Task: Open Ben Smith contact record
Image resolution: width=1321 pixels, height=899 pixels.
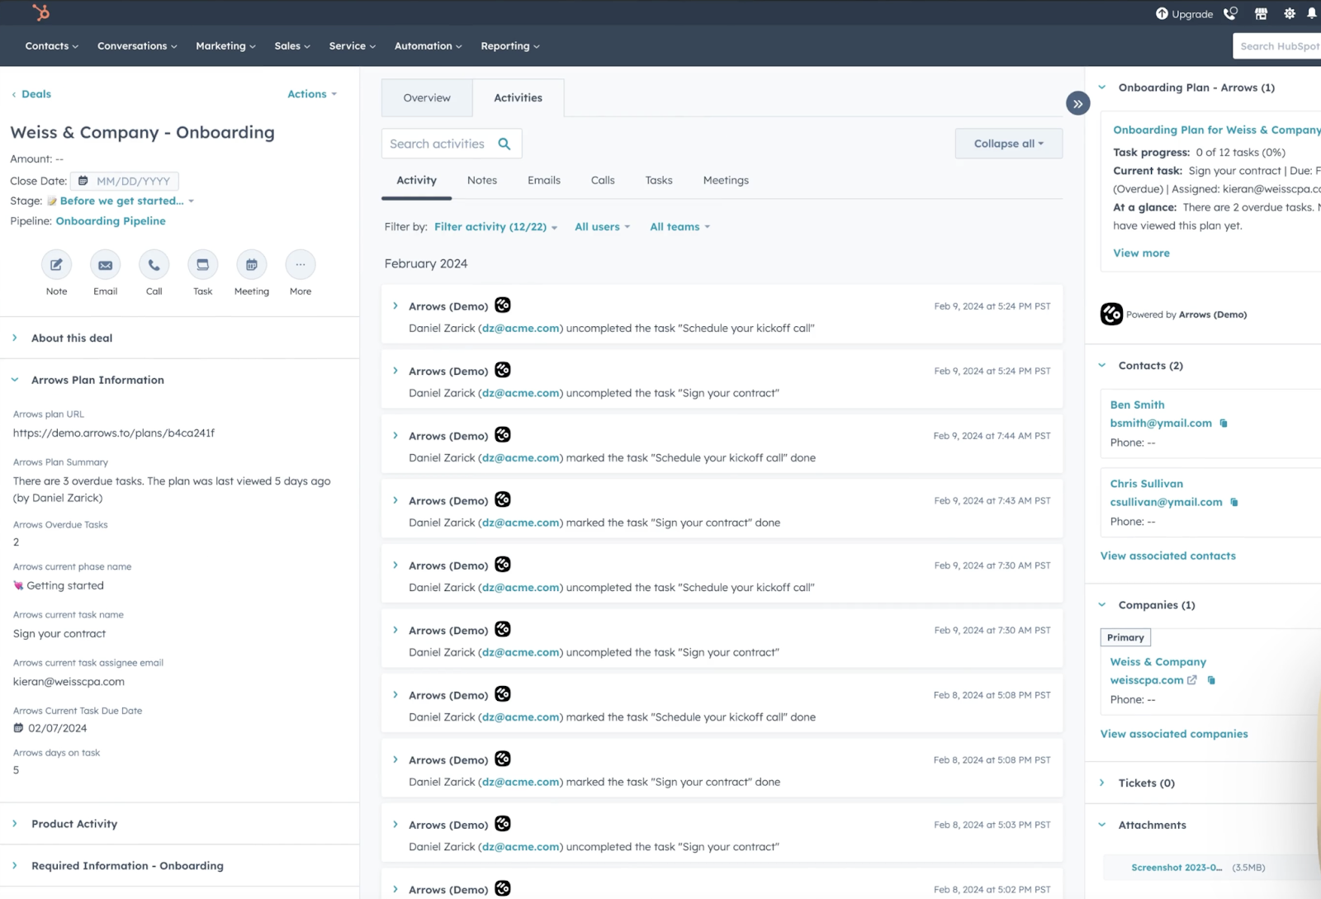Action: pyautogui.click(x=1137, y=405)
